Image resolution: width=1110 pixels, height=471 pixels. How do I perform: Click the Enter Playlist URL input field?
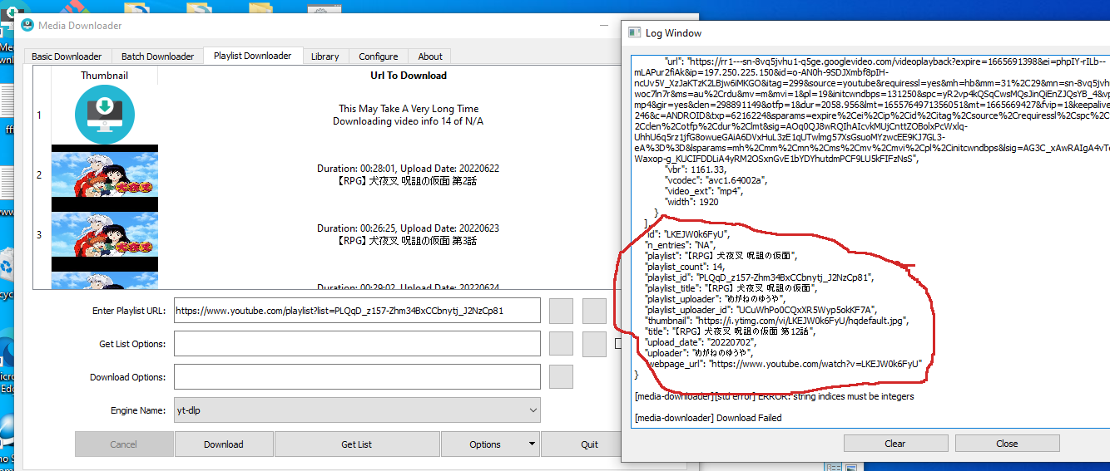pyautogui.click(x=358, y=311)
